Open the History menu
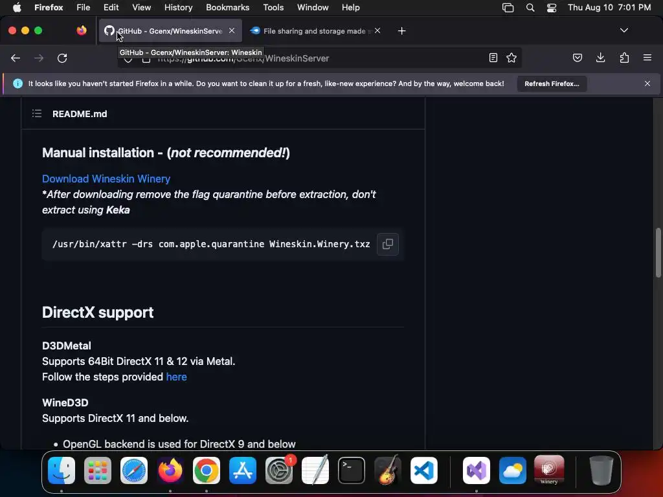 [x=178, y=7]
